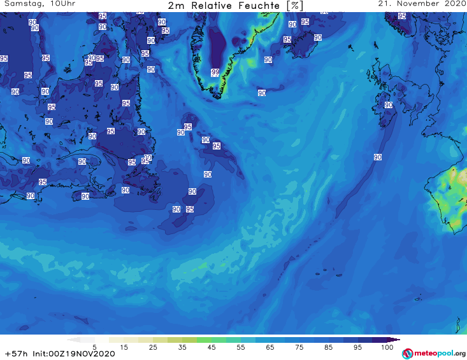Select the 'Samstag, 10Uhr' time label
Viewport: 467px width, 360px height.
tap(40, 4)
